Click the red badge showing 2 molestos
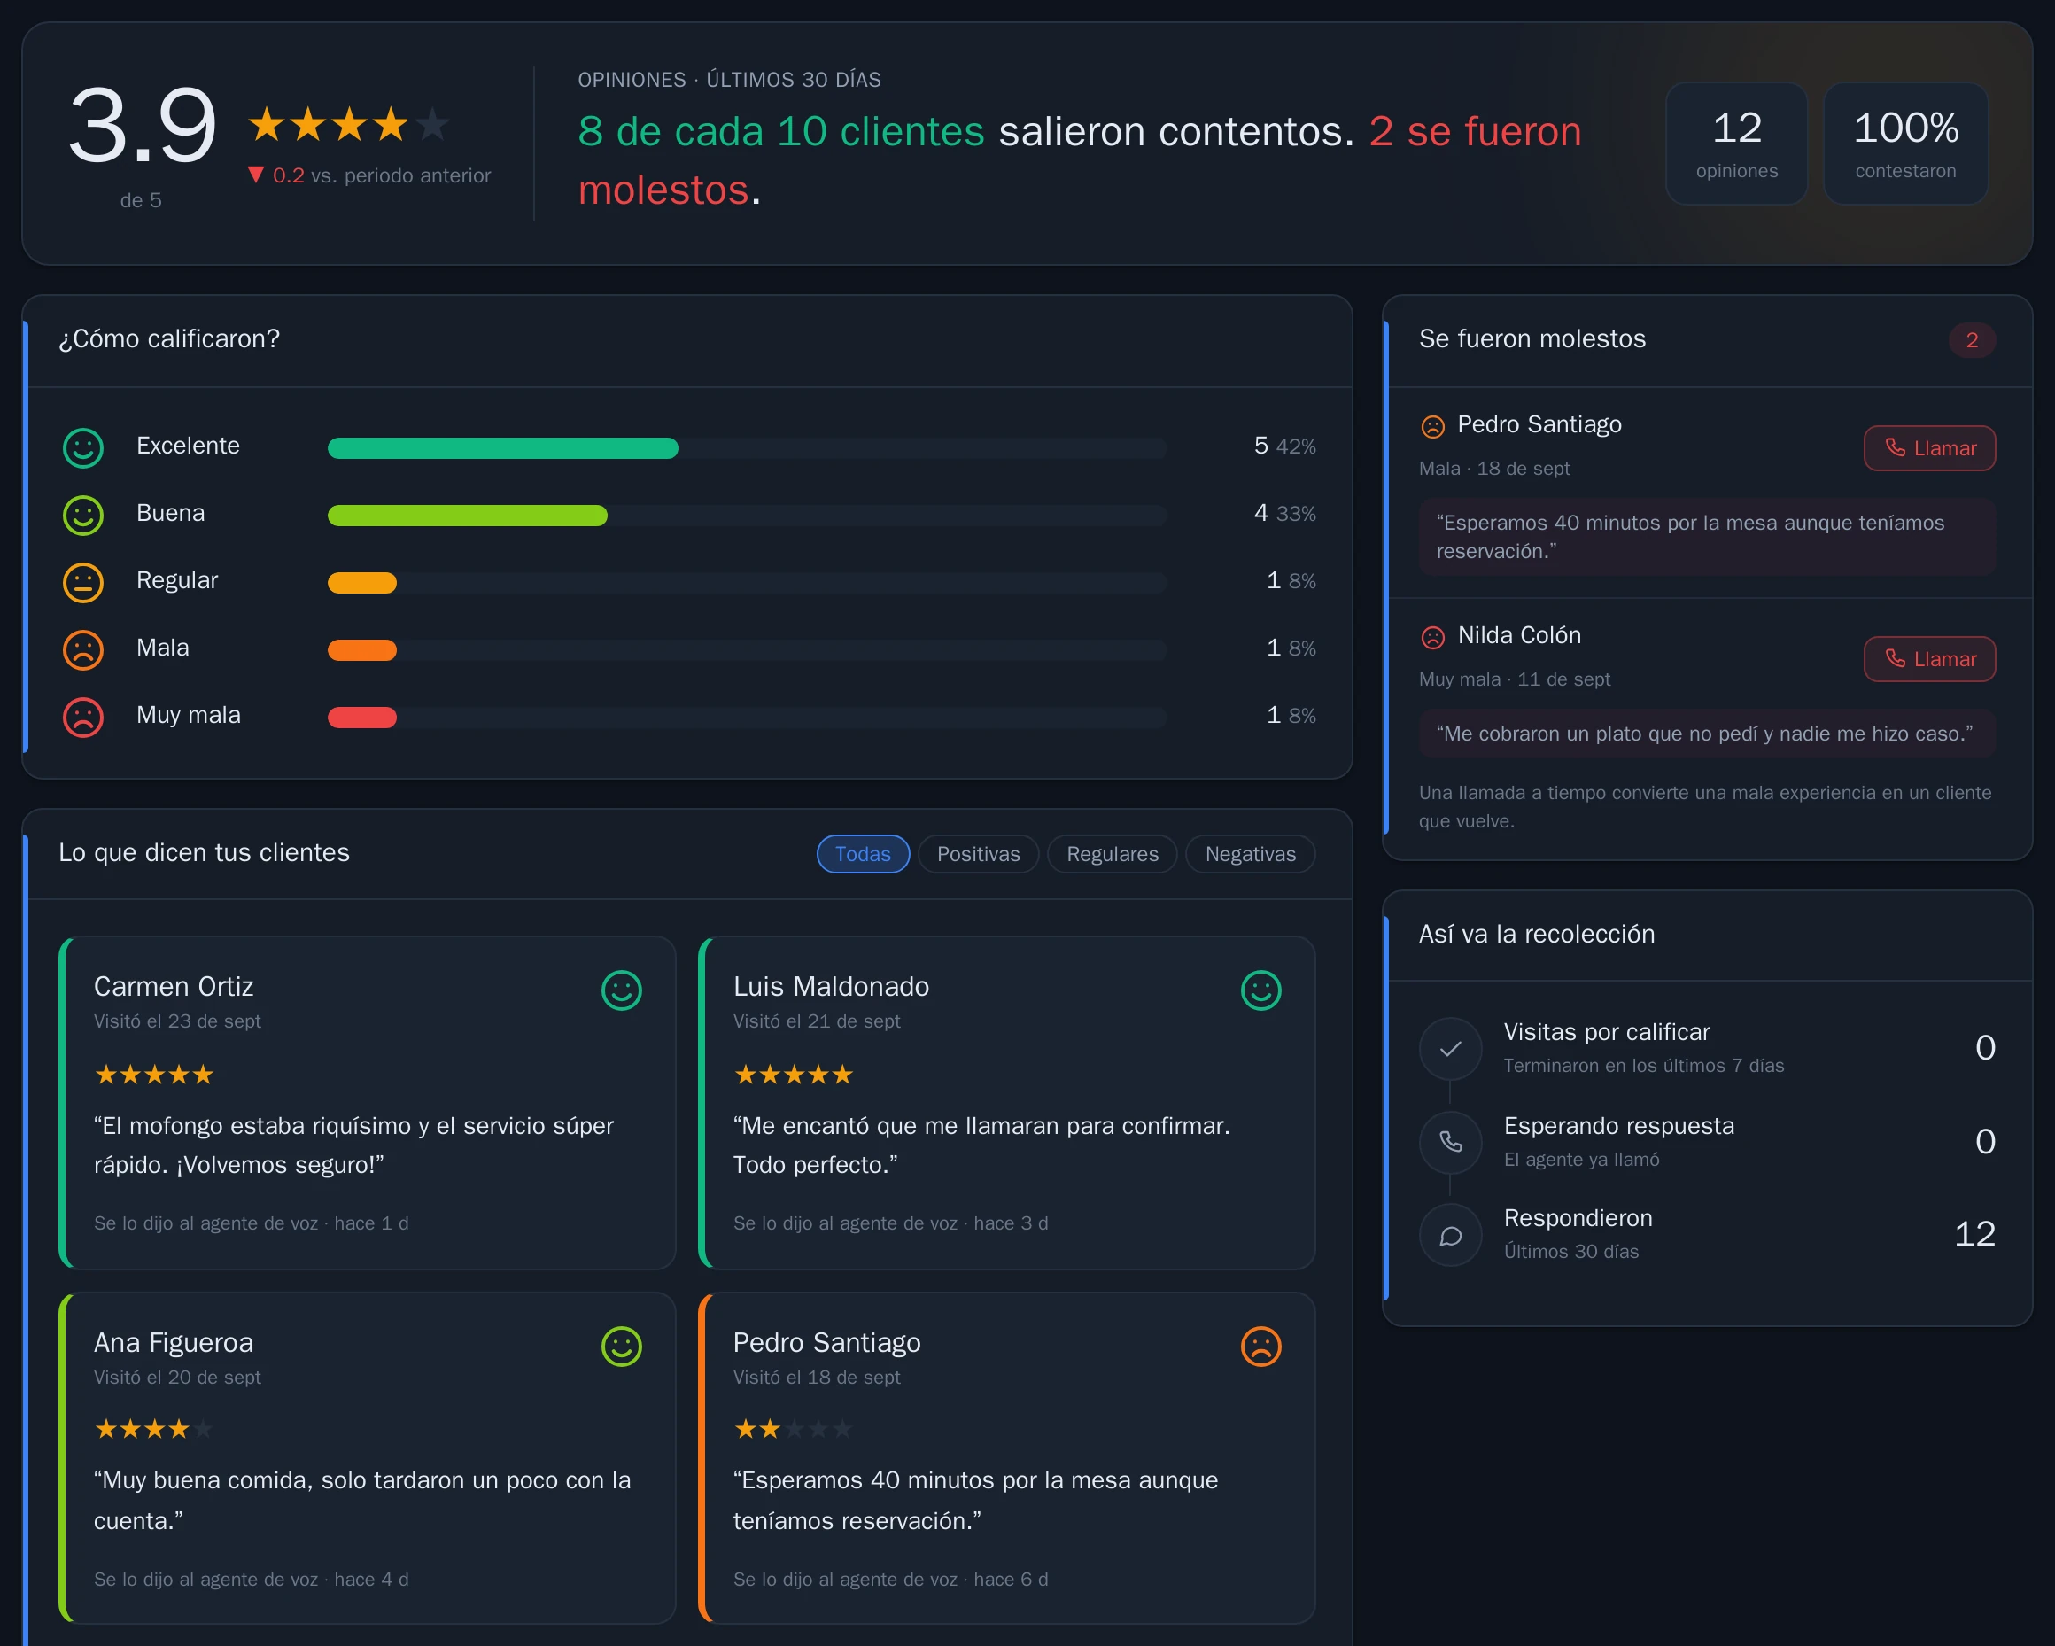 (1971, 339)
